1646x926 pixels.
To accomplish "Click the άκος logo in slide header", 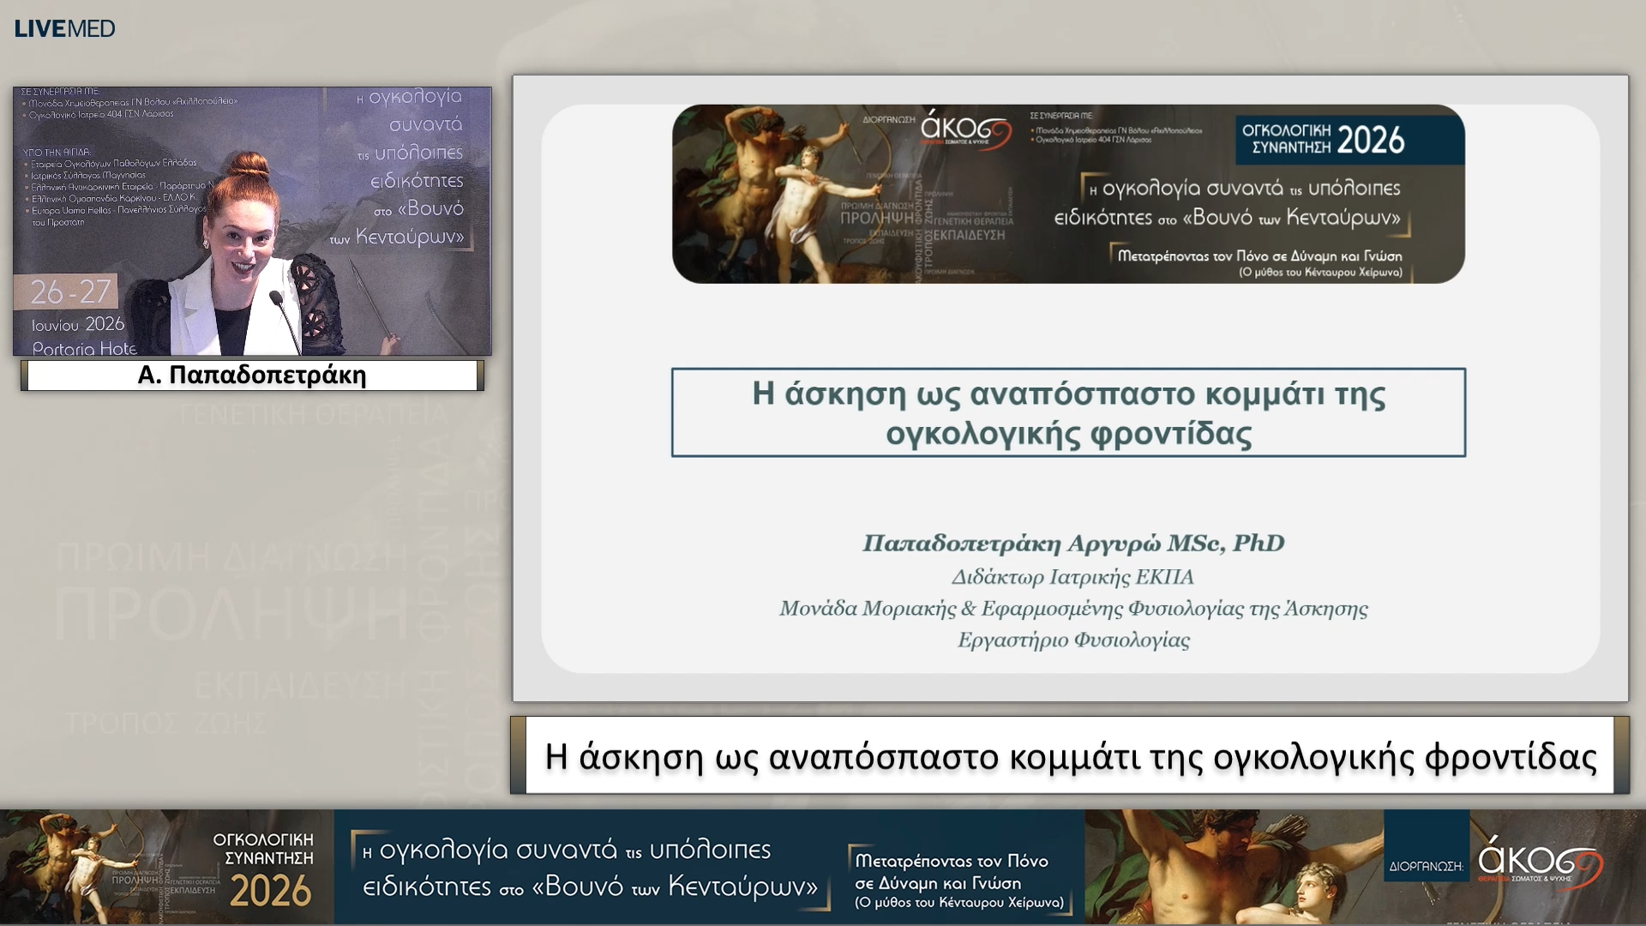I will [x=966, y=131].
